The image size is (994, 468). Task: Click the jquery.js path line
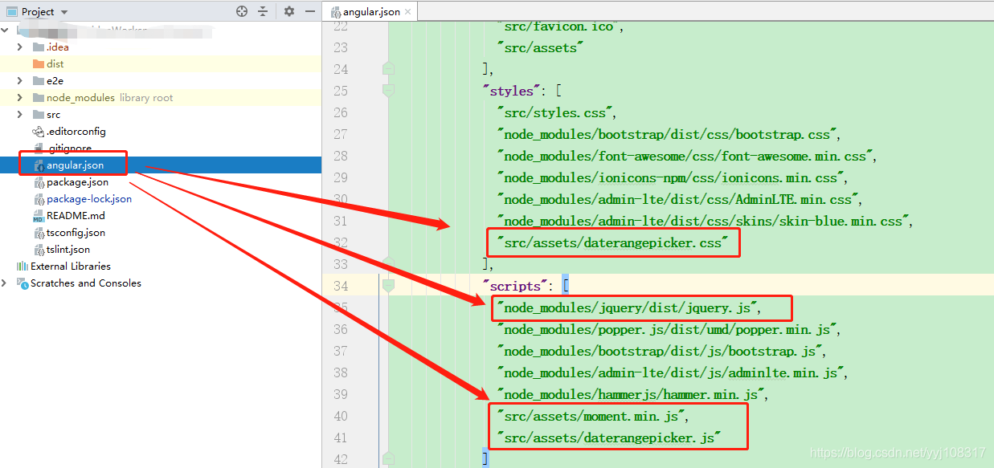pos(628,307)
